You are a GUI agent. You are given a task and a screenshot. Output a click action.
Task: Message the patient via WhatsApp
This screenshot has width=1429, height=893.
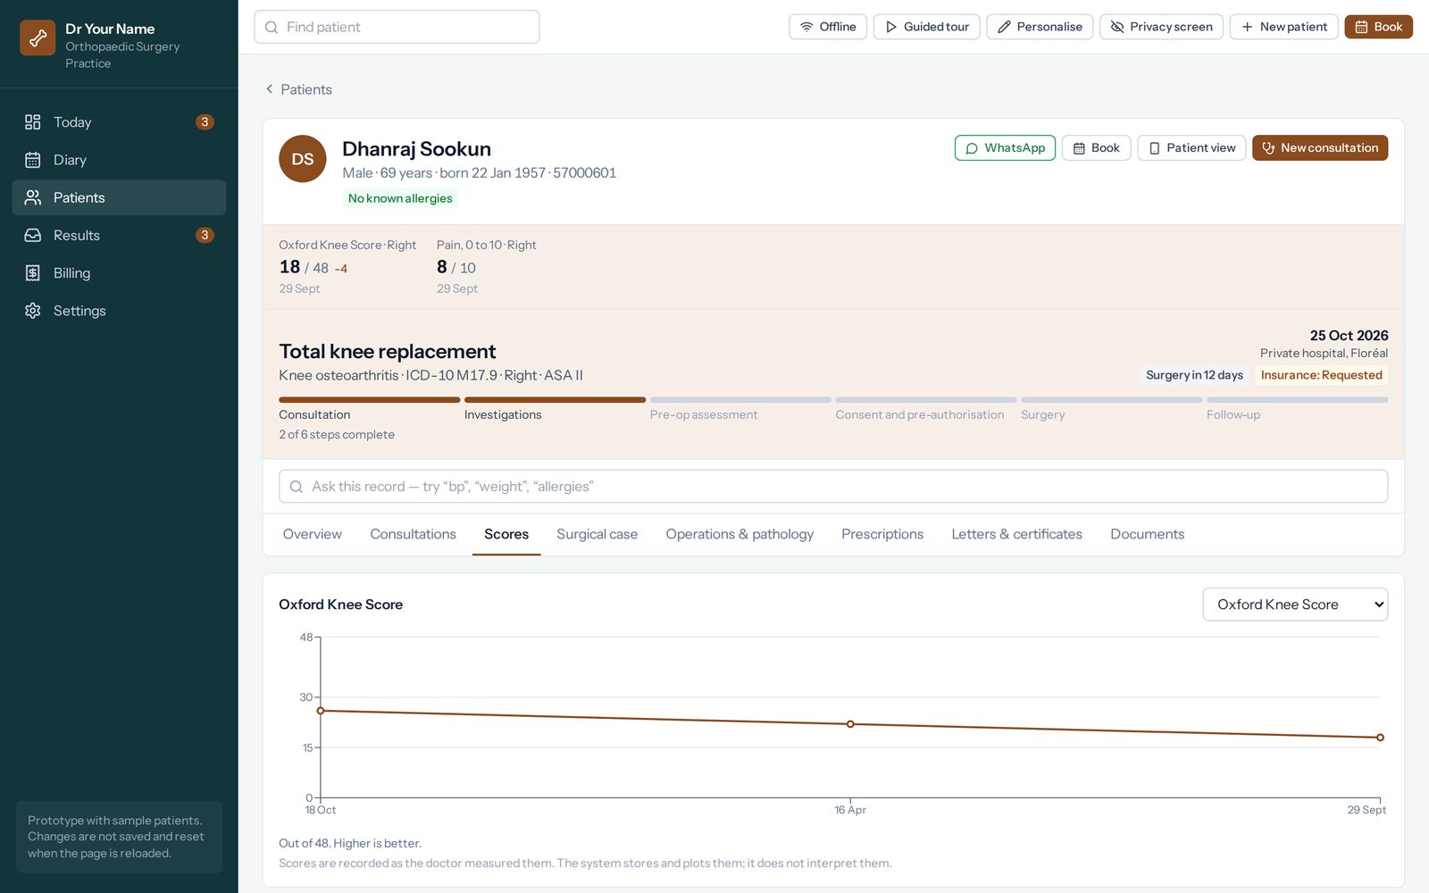point(1005,148)
